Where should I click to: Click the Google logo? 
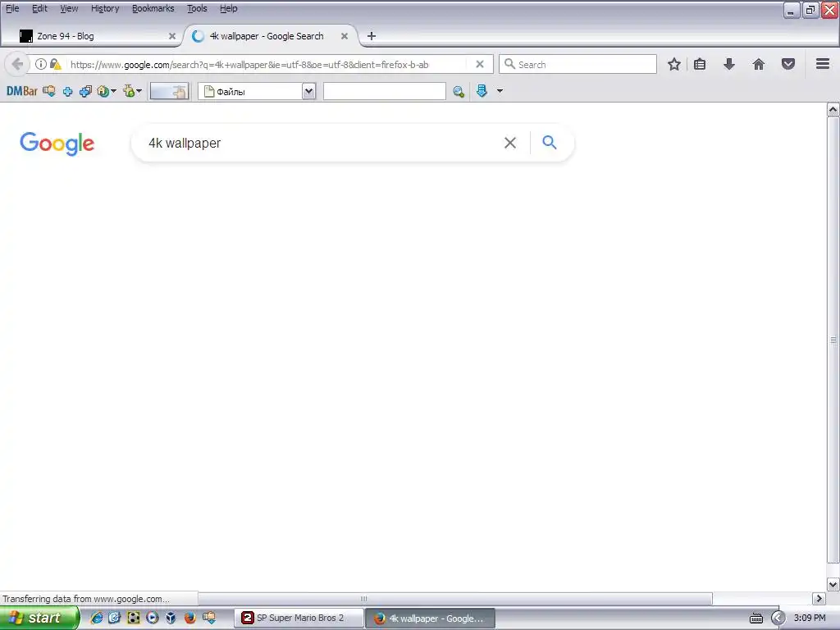[57, 144]
